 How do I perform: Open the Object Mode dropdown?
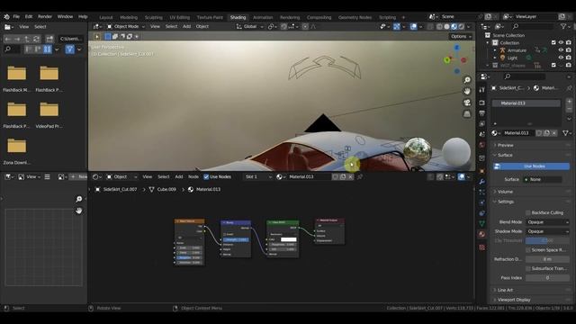coord(126,26)
